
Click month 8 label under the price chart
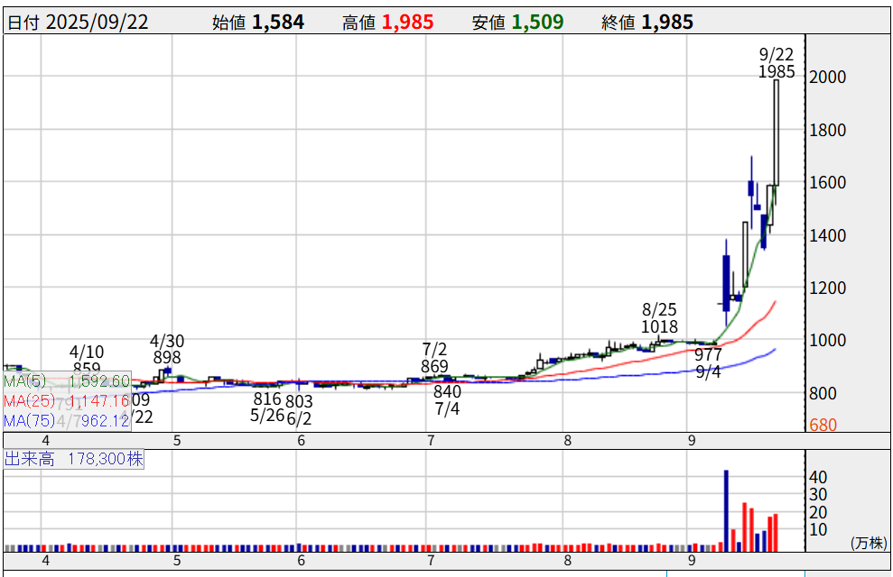coord(567,441)
